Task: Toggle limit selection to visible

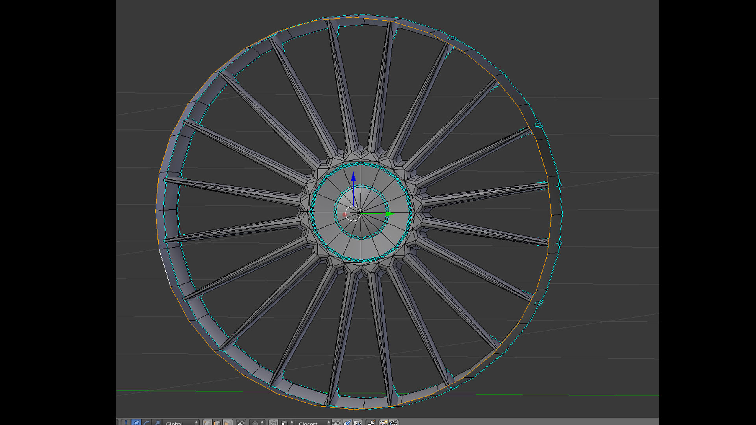Action: pos(241,423)
